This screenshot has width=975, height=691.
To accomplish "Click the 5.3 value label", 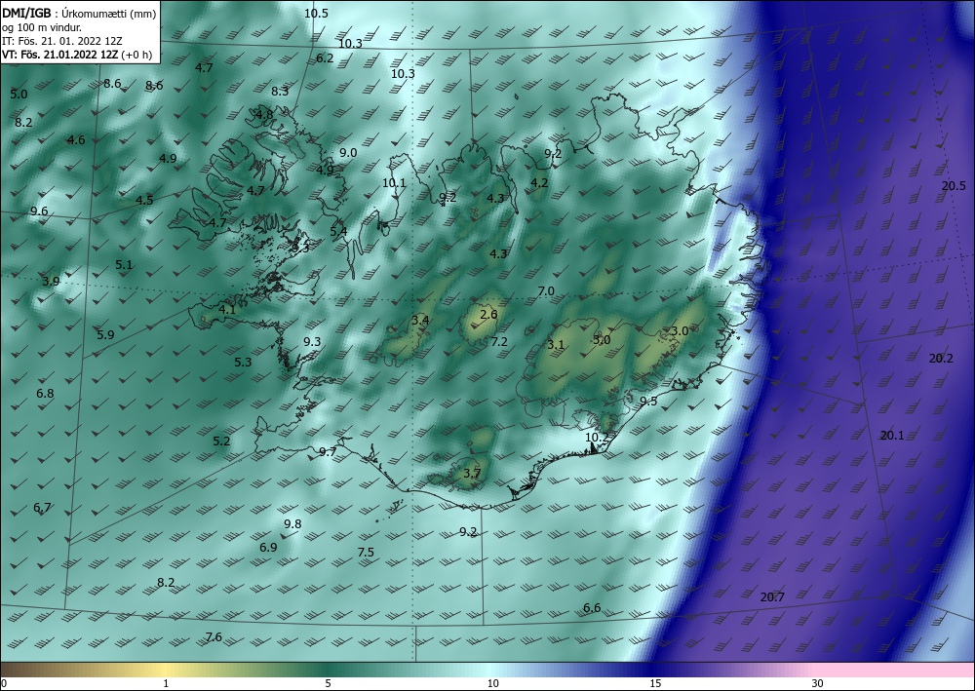I will click(x=243, y=363).
